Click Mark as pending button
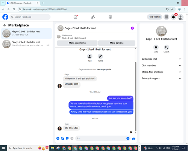The height and width of the screenshot is (151, 188). [x=77, y=43]
